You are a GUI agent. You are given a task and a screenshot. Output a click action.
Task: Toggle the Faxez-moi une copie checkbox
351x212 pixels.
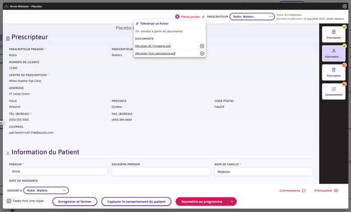[x=9, y=201]
